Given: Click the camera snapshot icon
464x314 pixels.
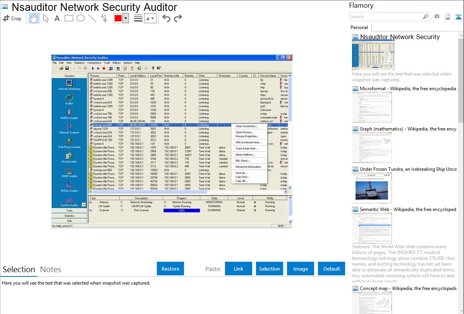Looking at the screenshot, I should [437, 17].
